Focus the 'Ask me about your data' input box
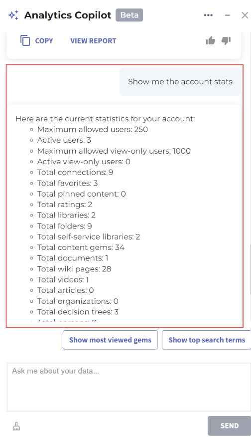Viewport: 251px width, 437px height. (x=129, y=387)
